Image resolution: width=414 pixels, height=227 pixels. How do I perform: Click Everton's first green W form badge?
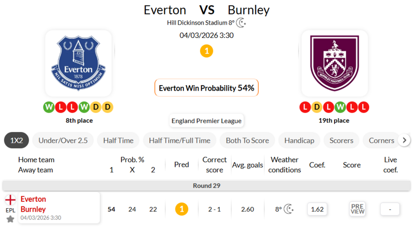coord(49,107)
